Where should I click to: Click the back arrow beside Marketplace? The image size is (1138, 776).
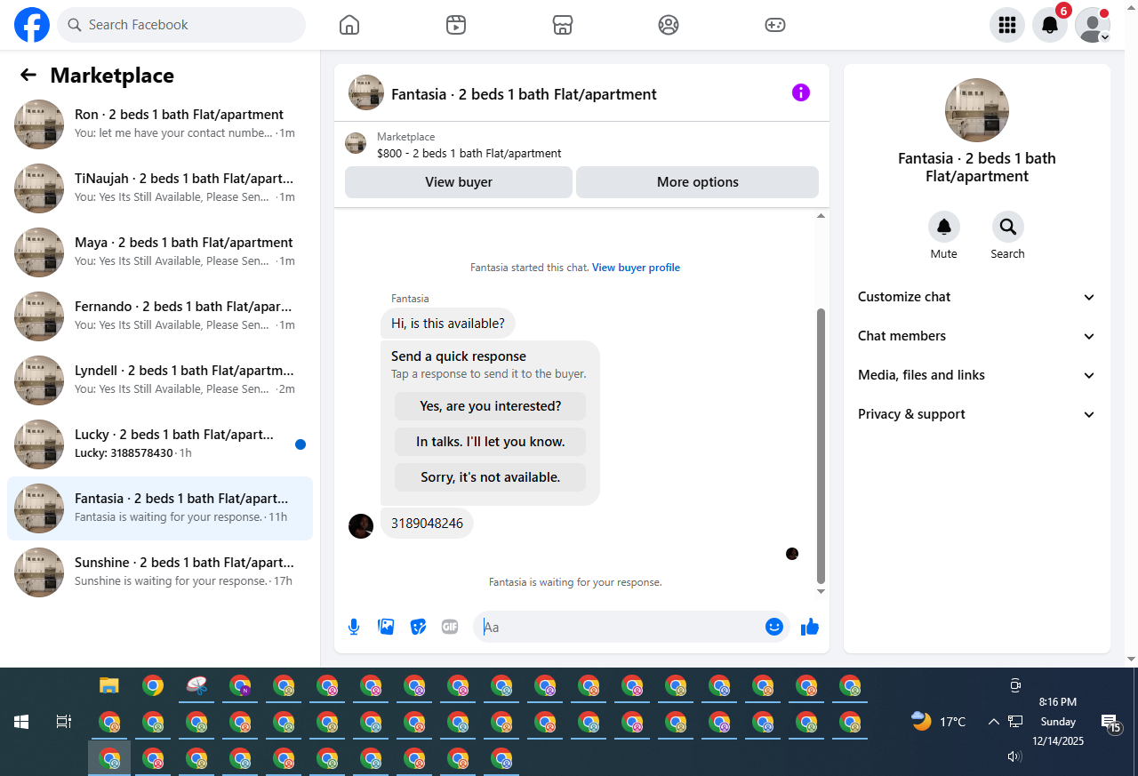click(x=28, y=76)
